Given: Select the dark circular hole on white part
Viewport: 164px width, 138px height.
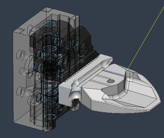Looking at the screenshot, I should pyautogui.click(x=111, y=81).
